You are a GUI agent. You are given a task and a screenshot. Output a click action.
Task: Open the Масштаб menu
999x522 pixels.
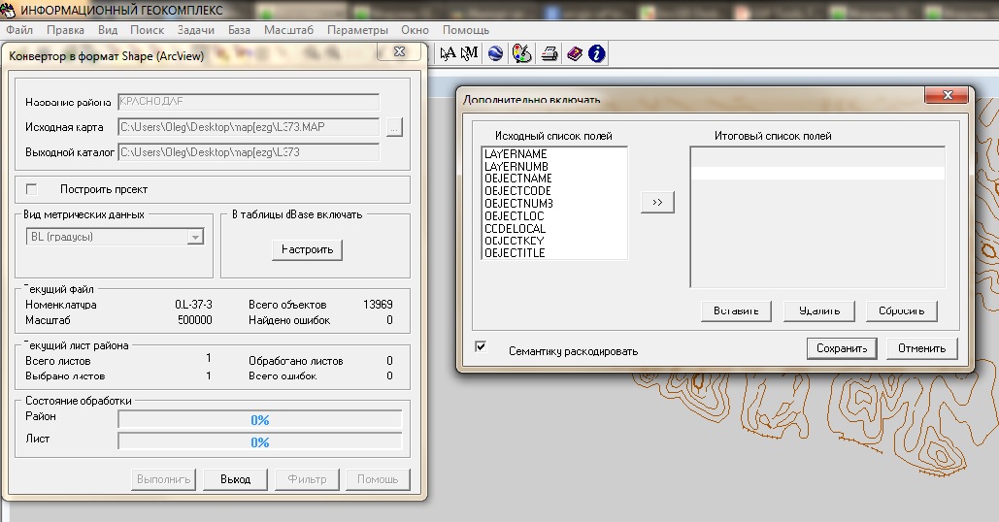[x=288, y=30]
